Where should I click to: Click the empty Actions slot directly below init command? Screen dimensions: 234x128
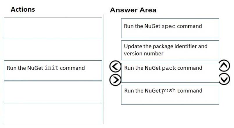[53, 92]
